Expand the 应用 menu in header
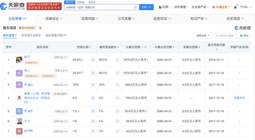This screenshot has width=255, height=140. pyautogui.click(x=165, y=7)
